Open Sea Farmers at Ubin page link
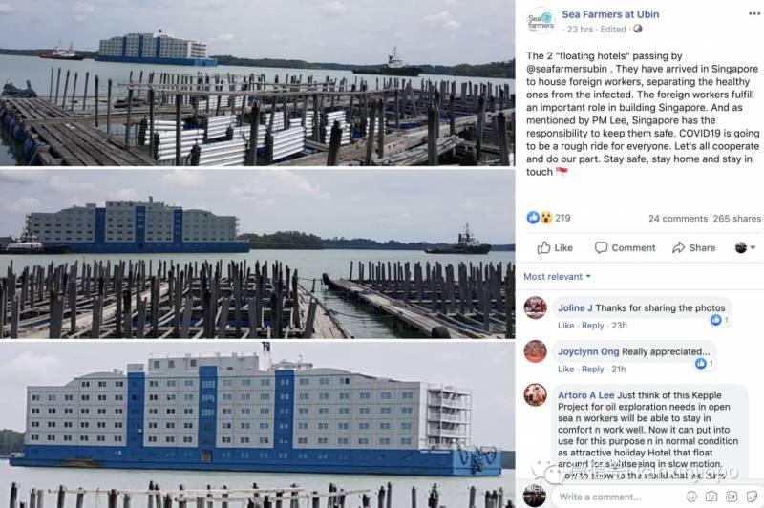 click(610, 14)
